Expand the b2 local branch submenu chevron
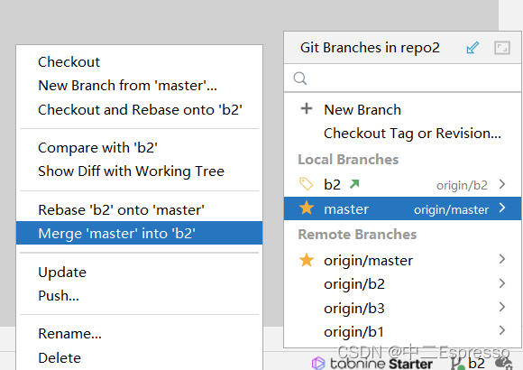The width and height of the screenshot is (523, 370). [x=502, y=184]
